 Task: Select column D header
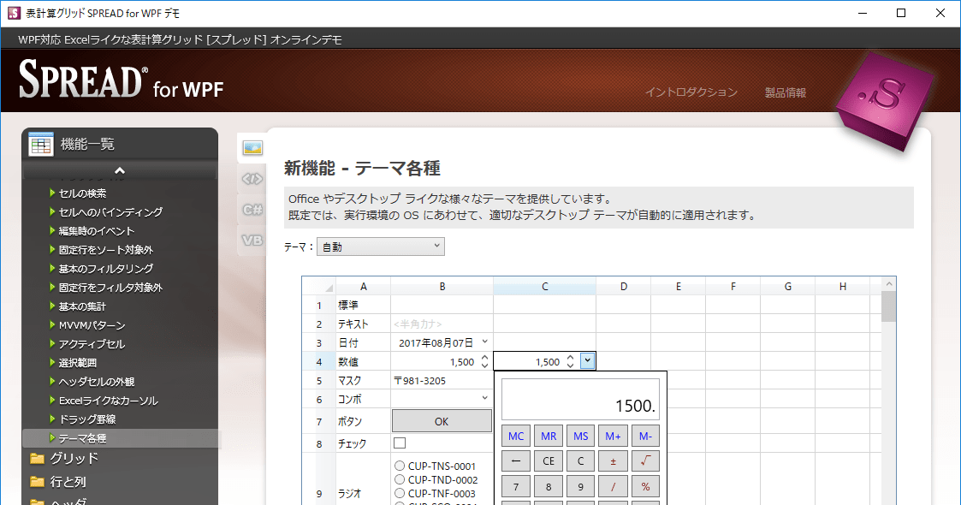[x=623, y=286]
